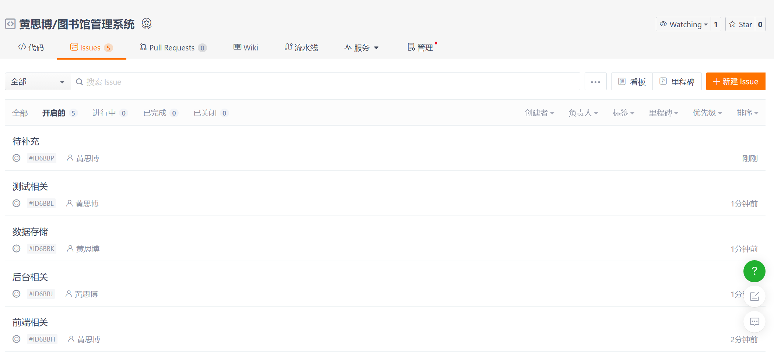774x364 pixels.
Task: Click the status circle for issue 待补充
Action: 17,158
